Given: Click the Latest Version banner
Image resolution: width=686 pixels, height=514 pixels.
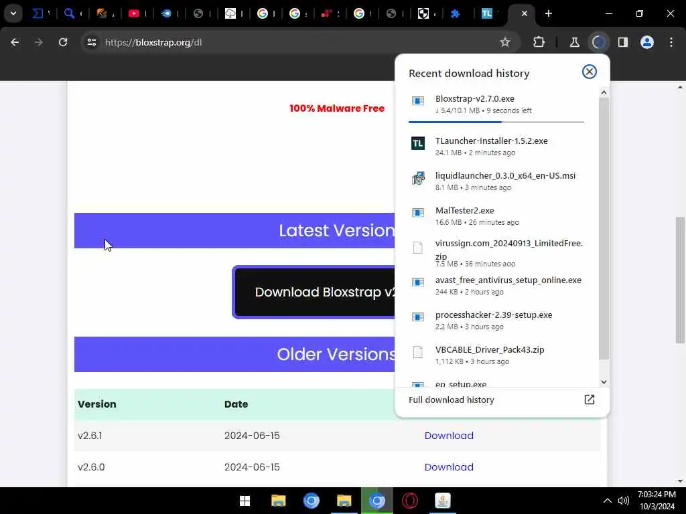Looking at the screenshot, I should click(234, 230).
